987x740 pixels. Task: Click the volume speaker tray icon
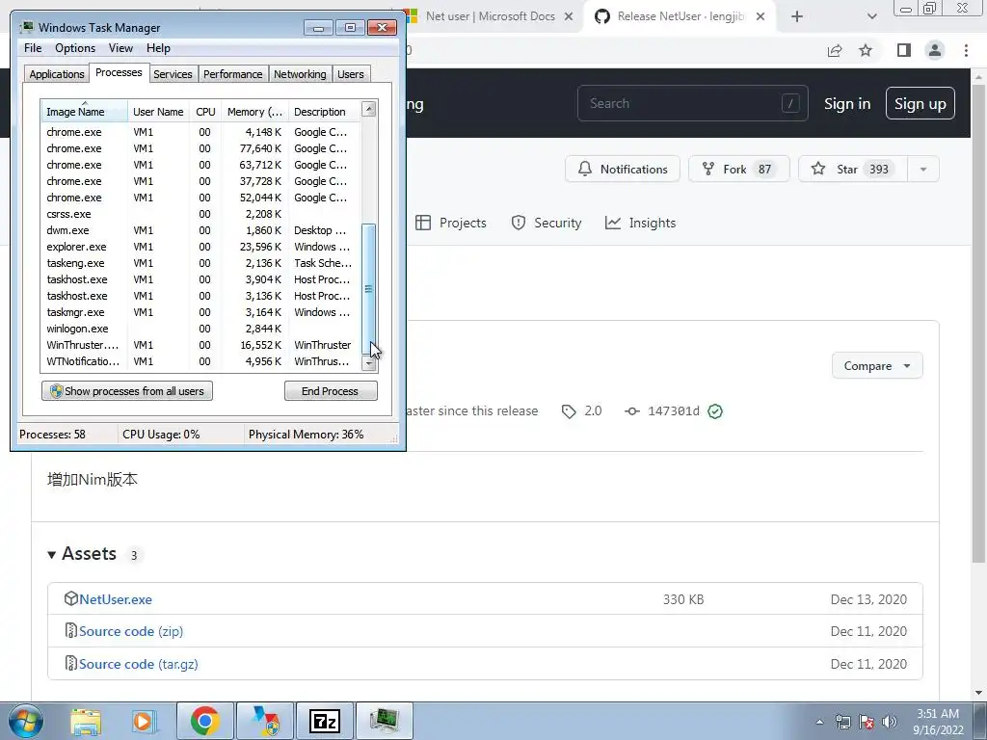pyautogui.click(x=890, y=722)
